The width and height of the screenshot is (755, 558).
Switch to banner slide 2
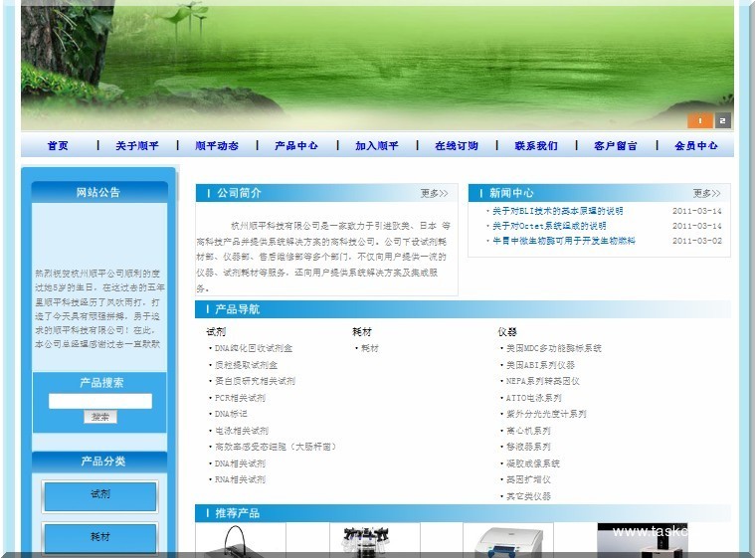723,121
